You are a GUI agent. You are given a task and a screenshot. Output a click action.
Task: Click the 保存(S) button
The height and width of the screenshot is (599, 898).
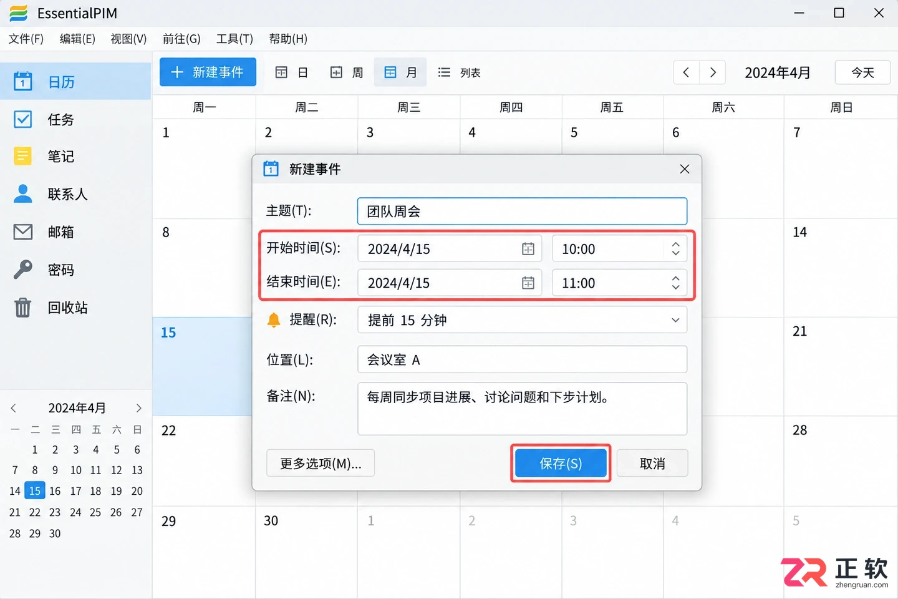561,464
